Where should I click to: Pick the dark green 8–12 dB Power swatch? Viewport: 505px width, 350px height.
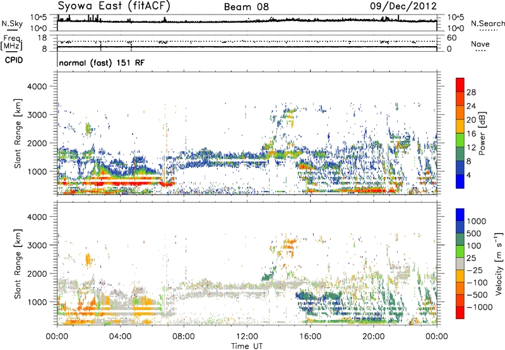pyautogui.click(x=460, y=154)
